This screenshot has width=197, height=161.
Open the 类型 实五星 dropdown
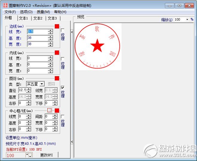click(x=42, y=84)
